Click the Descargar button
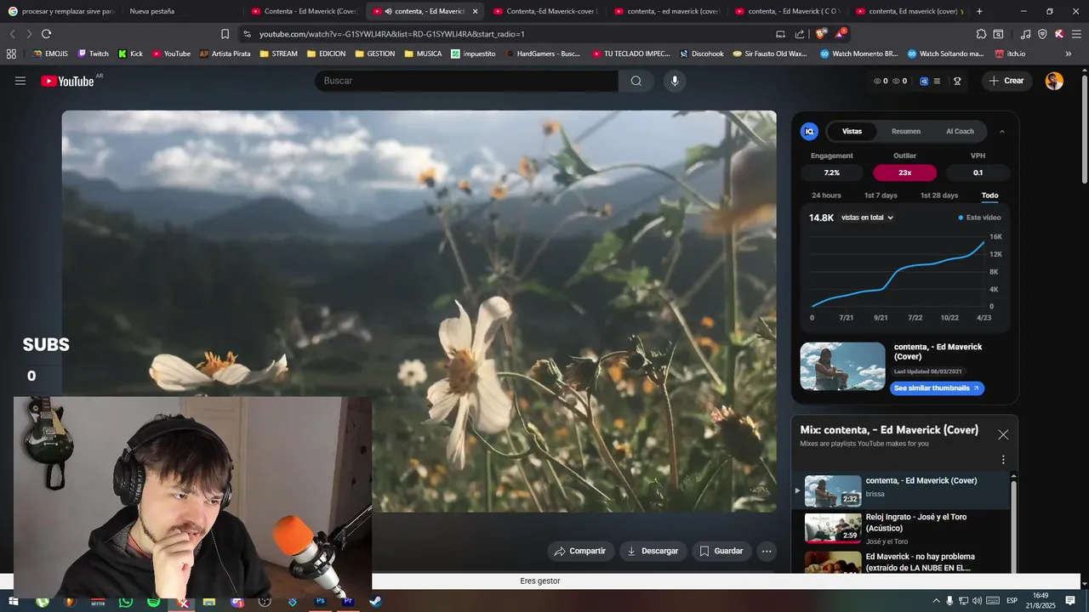 [653, 551]
